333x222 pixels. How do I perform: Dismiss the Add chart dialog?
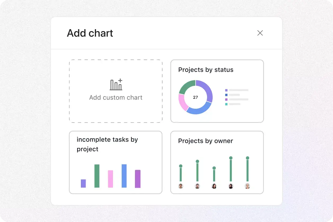(x=260, y=33)
